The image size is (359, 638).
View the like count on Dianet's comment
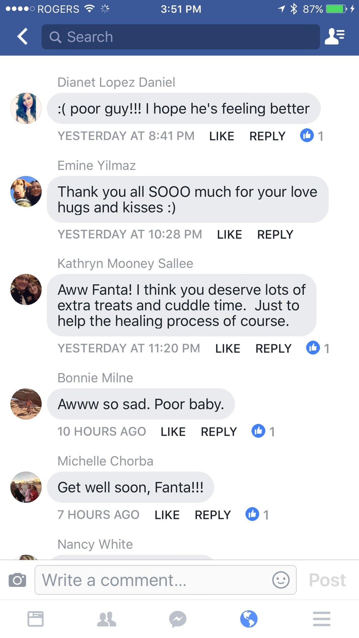tap(312, 136)
